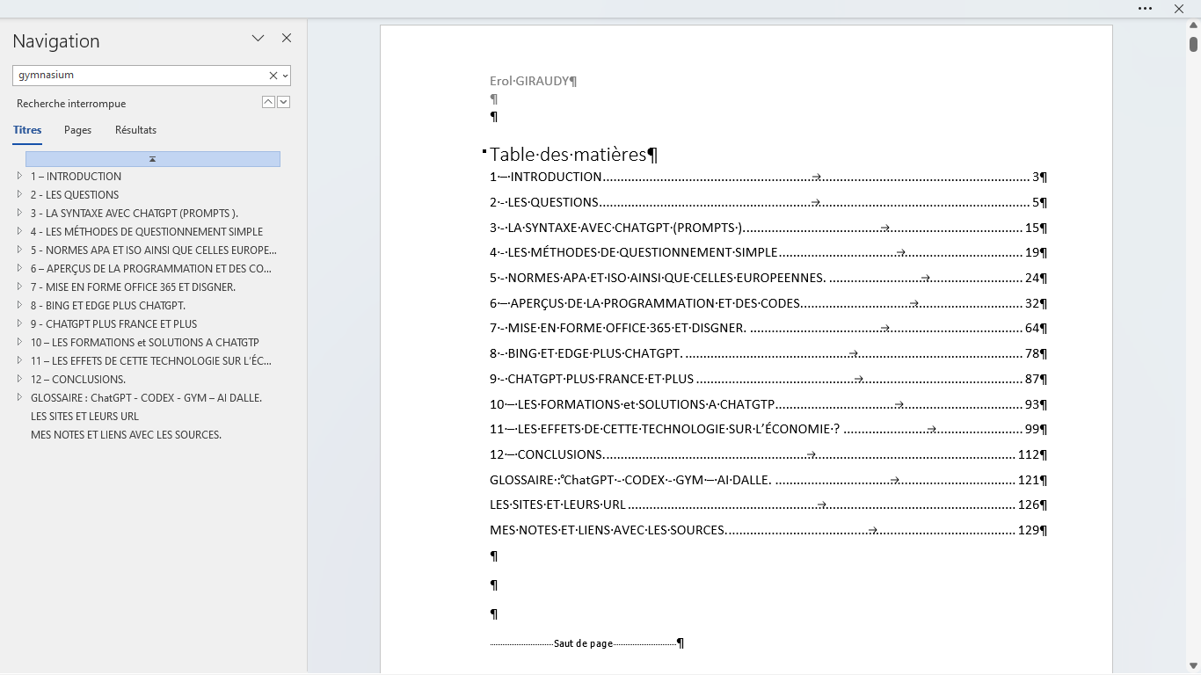1201x675 pixels.
Task: Navigate to 3 - LA SYNTAXE AVEC CHATGPT heading
Action: click(x=135, y=214)
